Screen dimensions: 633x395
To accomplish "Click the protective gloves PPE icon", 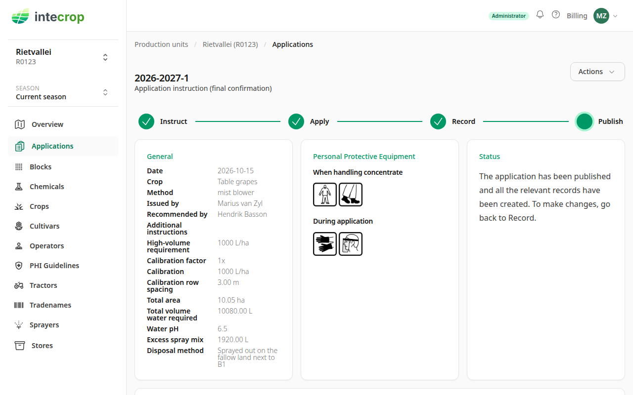I will click(325, 244).
